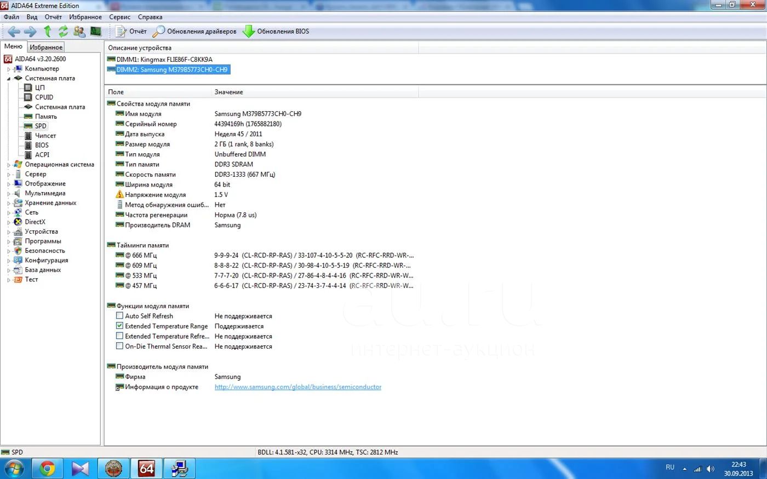Collapse the top-level Системная плата node
Screen dimensions: 767x479
click(8, 79)
